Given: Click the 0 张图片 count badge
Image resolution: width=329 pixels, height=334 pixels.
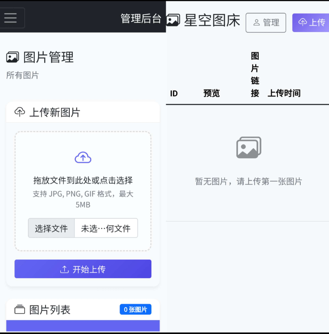Looking at the screenshot, I should point(135,309).
